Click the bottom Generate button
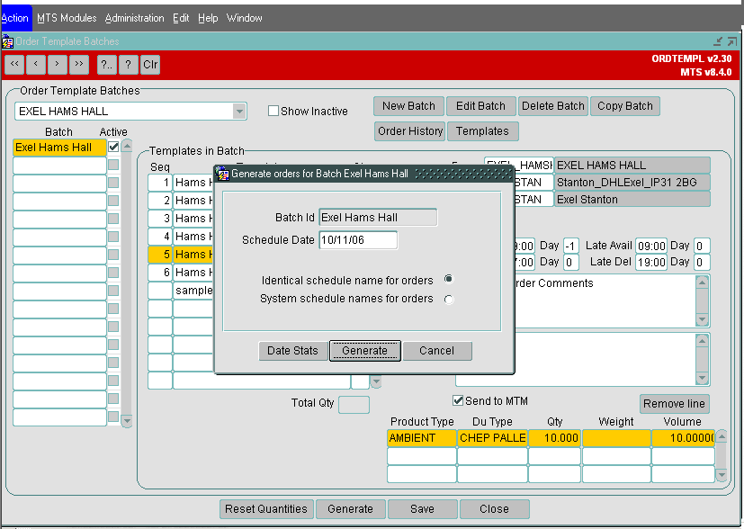The height and width of the screenshot is (529, 744). [x=350, y=509]
